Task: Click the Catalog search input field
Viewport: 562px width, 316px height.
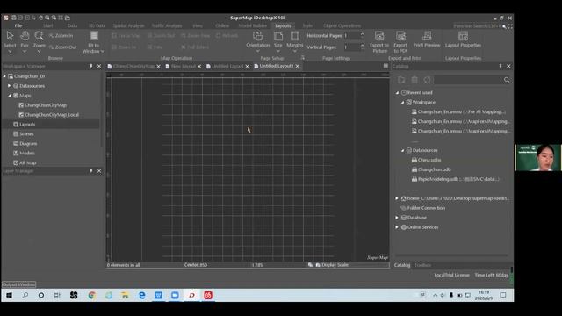Action: 468,80
